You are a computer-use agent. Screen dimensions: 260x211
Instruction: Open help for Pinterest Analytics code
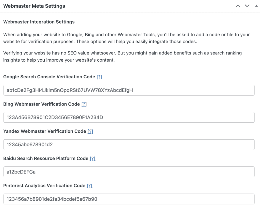[x=90, y=186]
